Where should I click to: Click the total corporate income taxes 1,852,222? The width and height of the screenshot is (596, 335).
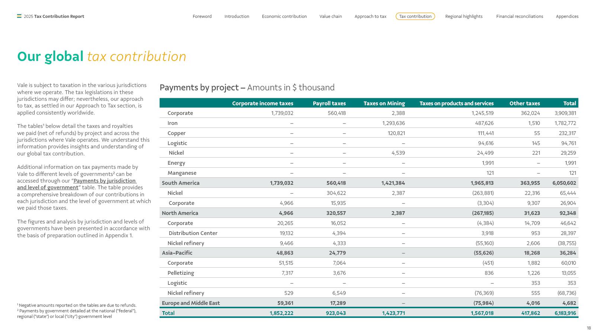click(x=282, y=313)
